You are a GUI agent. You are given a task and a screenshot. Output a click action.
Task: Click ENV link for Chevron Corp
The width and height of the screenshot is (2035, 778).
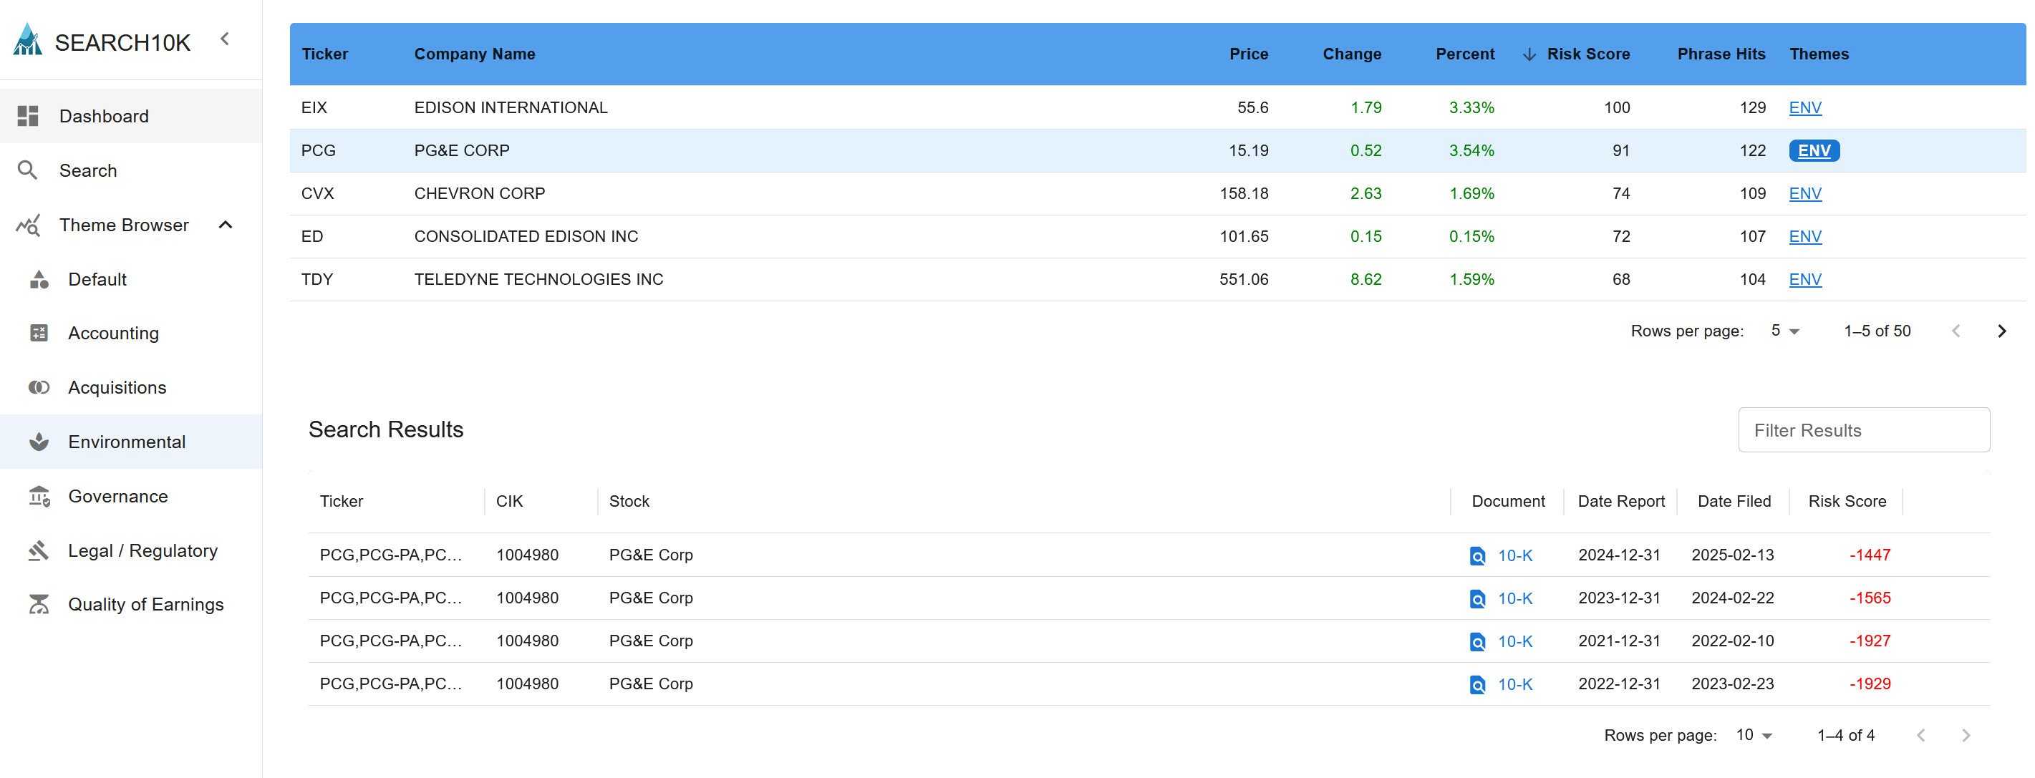[x=1805, y=193]
